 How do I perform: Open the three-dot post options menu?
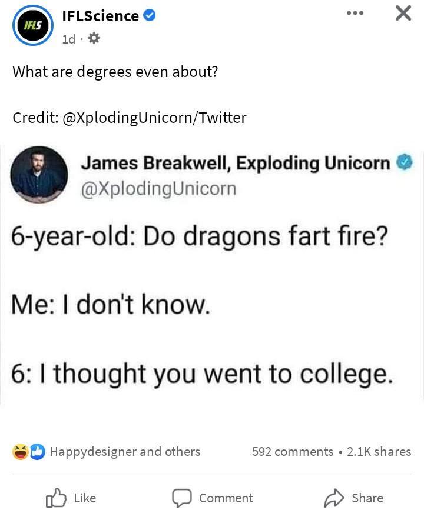point(355,12)
